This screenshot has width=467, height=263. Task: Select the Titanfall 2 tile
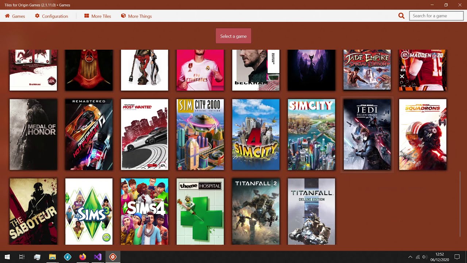point(256,211)
